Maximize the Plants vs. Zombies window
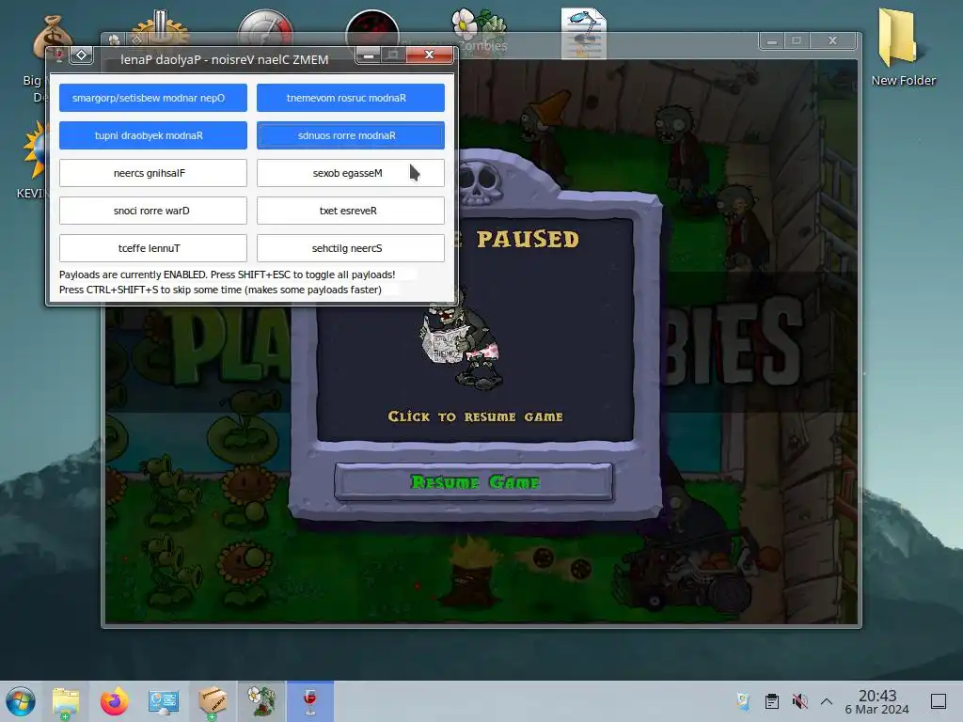This screenshot has width=963, height=722. coord(797,40)
